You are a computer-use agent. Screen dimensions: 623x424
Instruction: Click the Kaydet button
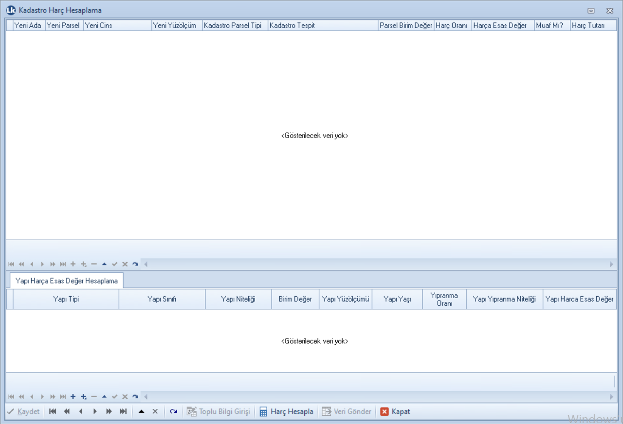[x=23, y=411]
